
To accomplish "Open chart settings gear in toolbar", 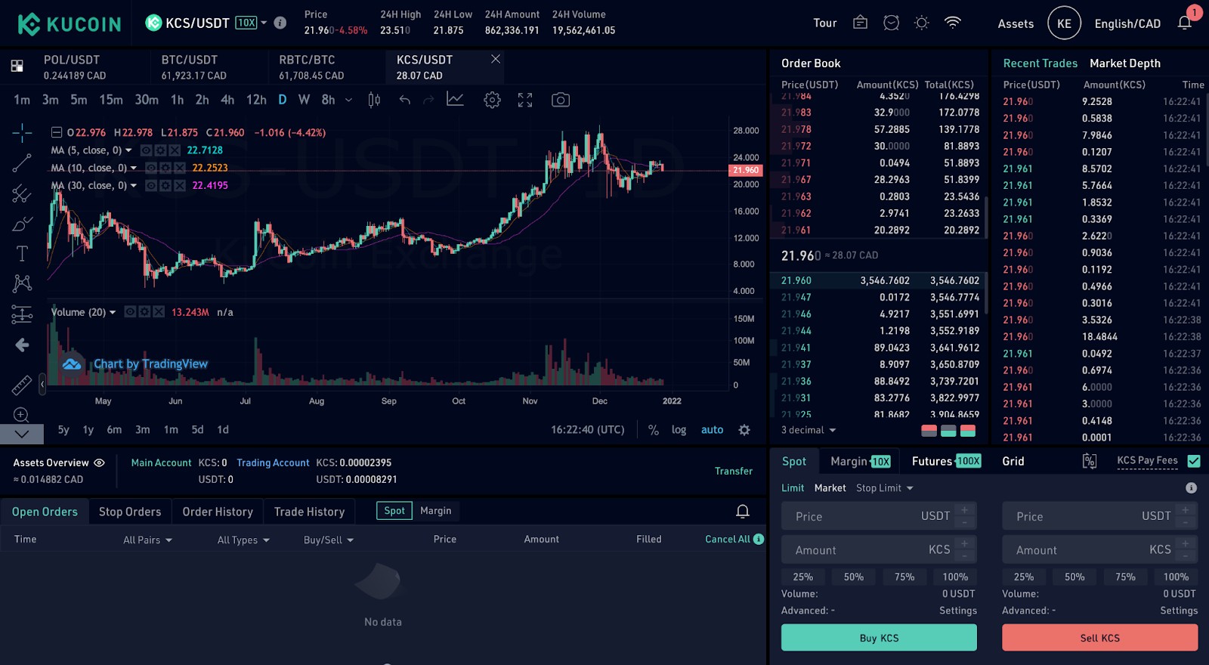I will point(492,100).
